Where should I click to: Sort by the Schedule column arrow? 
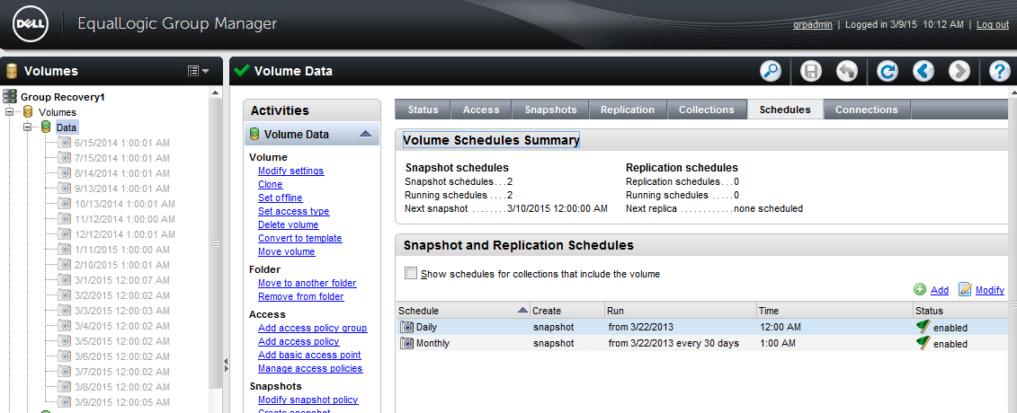522,311
